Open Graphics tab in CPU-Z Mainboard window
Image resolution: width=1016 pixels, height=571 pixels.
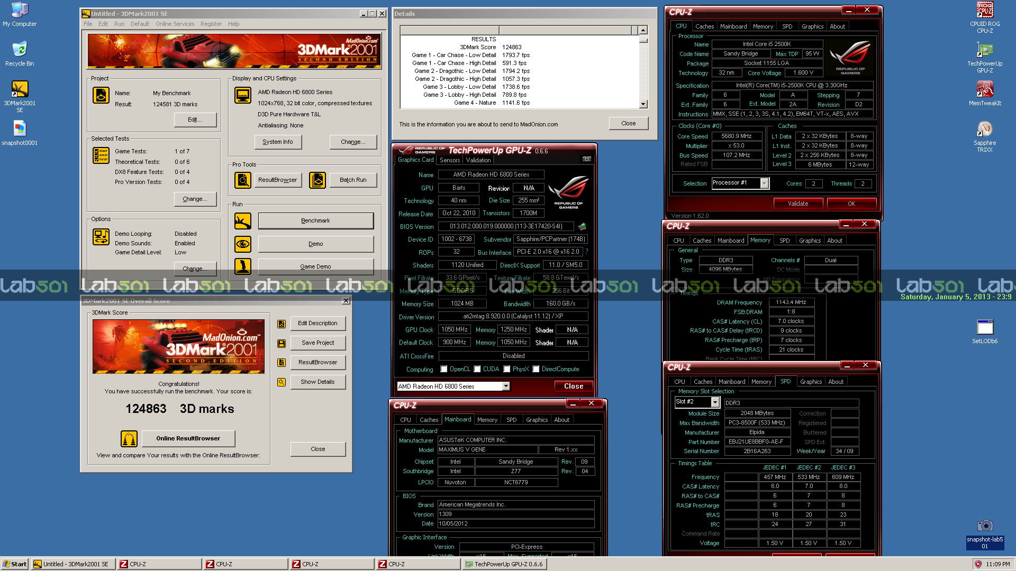[537, 420]
